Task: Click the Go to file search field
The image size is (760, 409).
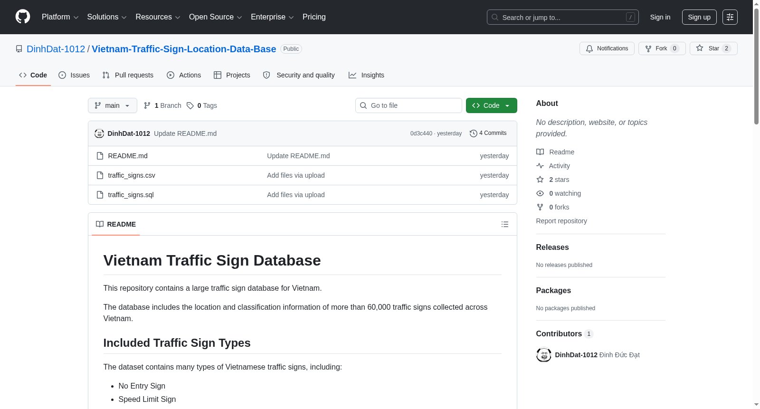Action: click(408, 105)
